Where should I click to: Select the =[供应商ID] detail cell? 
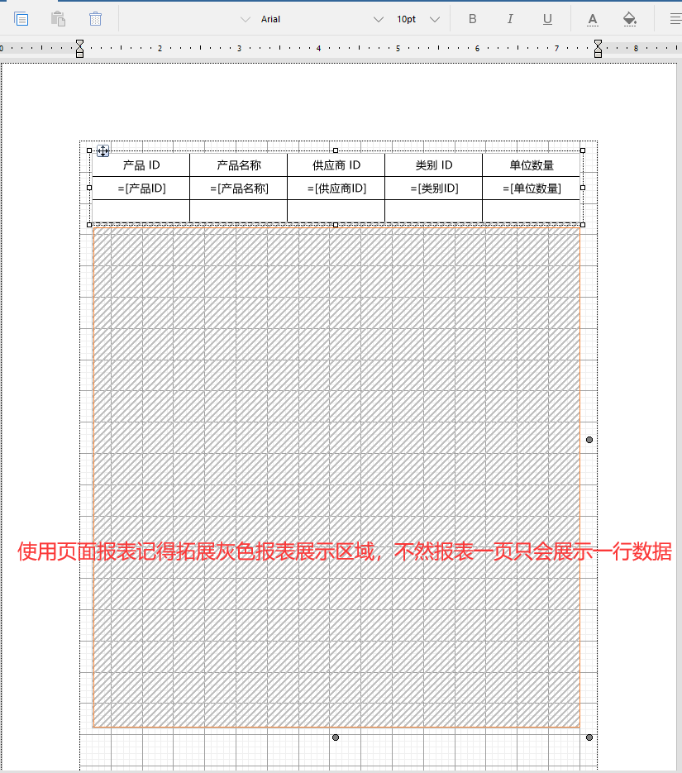click(336, 188)
